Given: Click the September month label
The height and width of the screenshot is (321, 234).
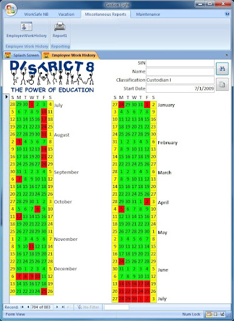Looking at the screenshot, I should pyautogui.click(x=66, y=172).
